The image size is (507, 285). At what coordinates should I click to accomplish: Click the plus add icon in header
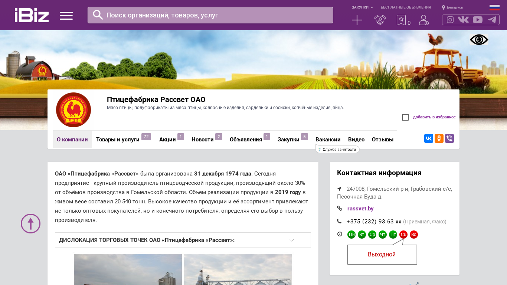357,20
